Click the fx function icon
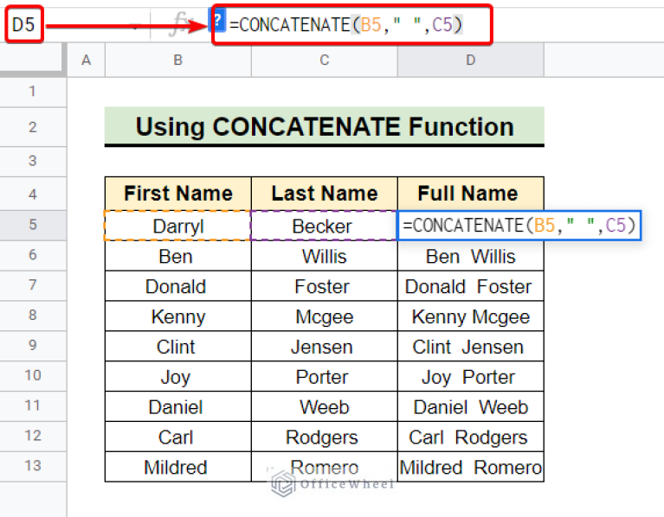The image size is (664, 517). click(180, 24)
